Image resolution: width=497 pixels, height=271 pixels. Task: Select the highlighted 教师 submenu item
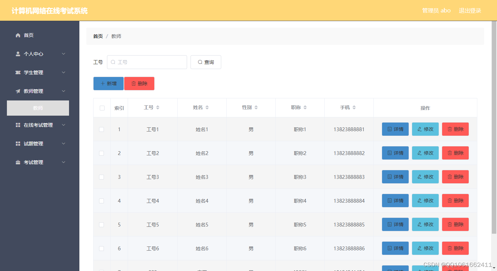click(38, 108)
